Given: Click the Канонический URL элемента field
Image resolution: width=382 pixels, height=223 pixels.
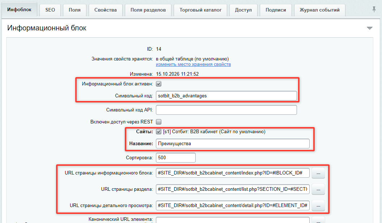Looking at the screenshot, I should tap(233, 220).
